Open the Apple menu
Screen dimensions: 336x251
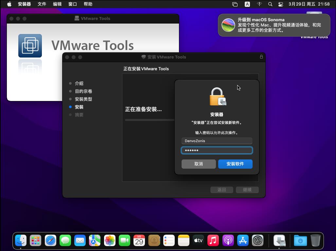[9, 4]
